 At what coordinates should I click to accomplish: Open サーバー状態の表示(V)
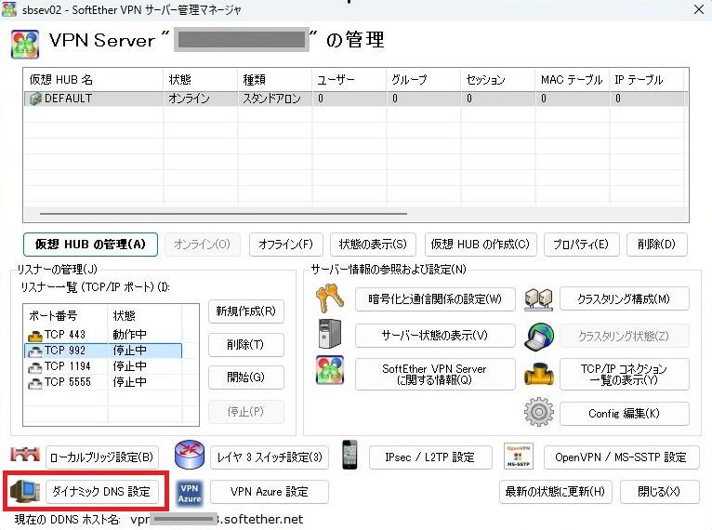pyautogui.click(x=435, y=336)
